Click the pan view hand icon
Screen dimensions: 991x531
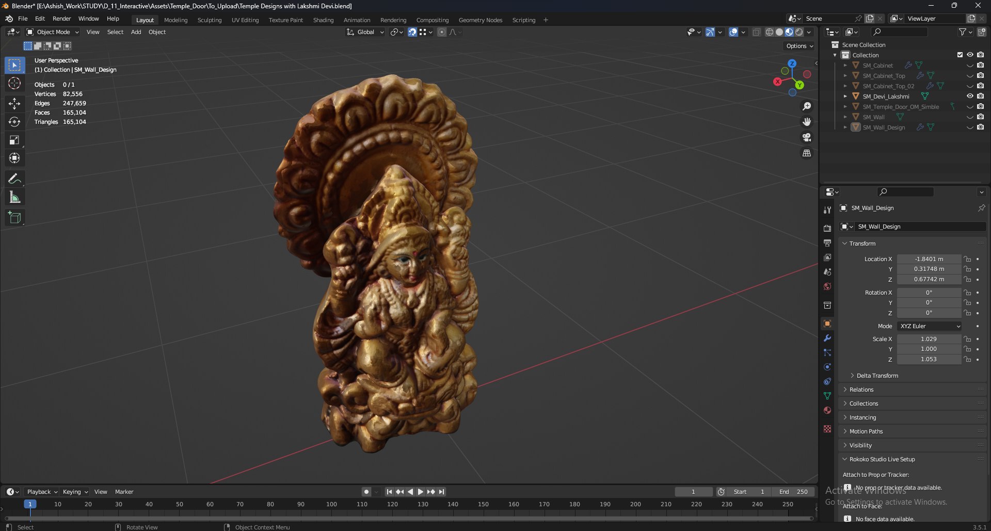(807, 122)
